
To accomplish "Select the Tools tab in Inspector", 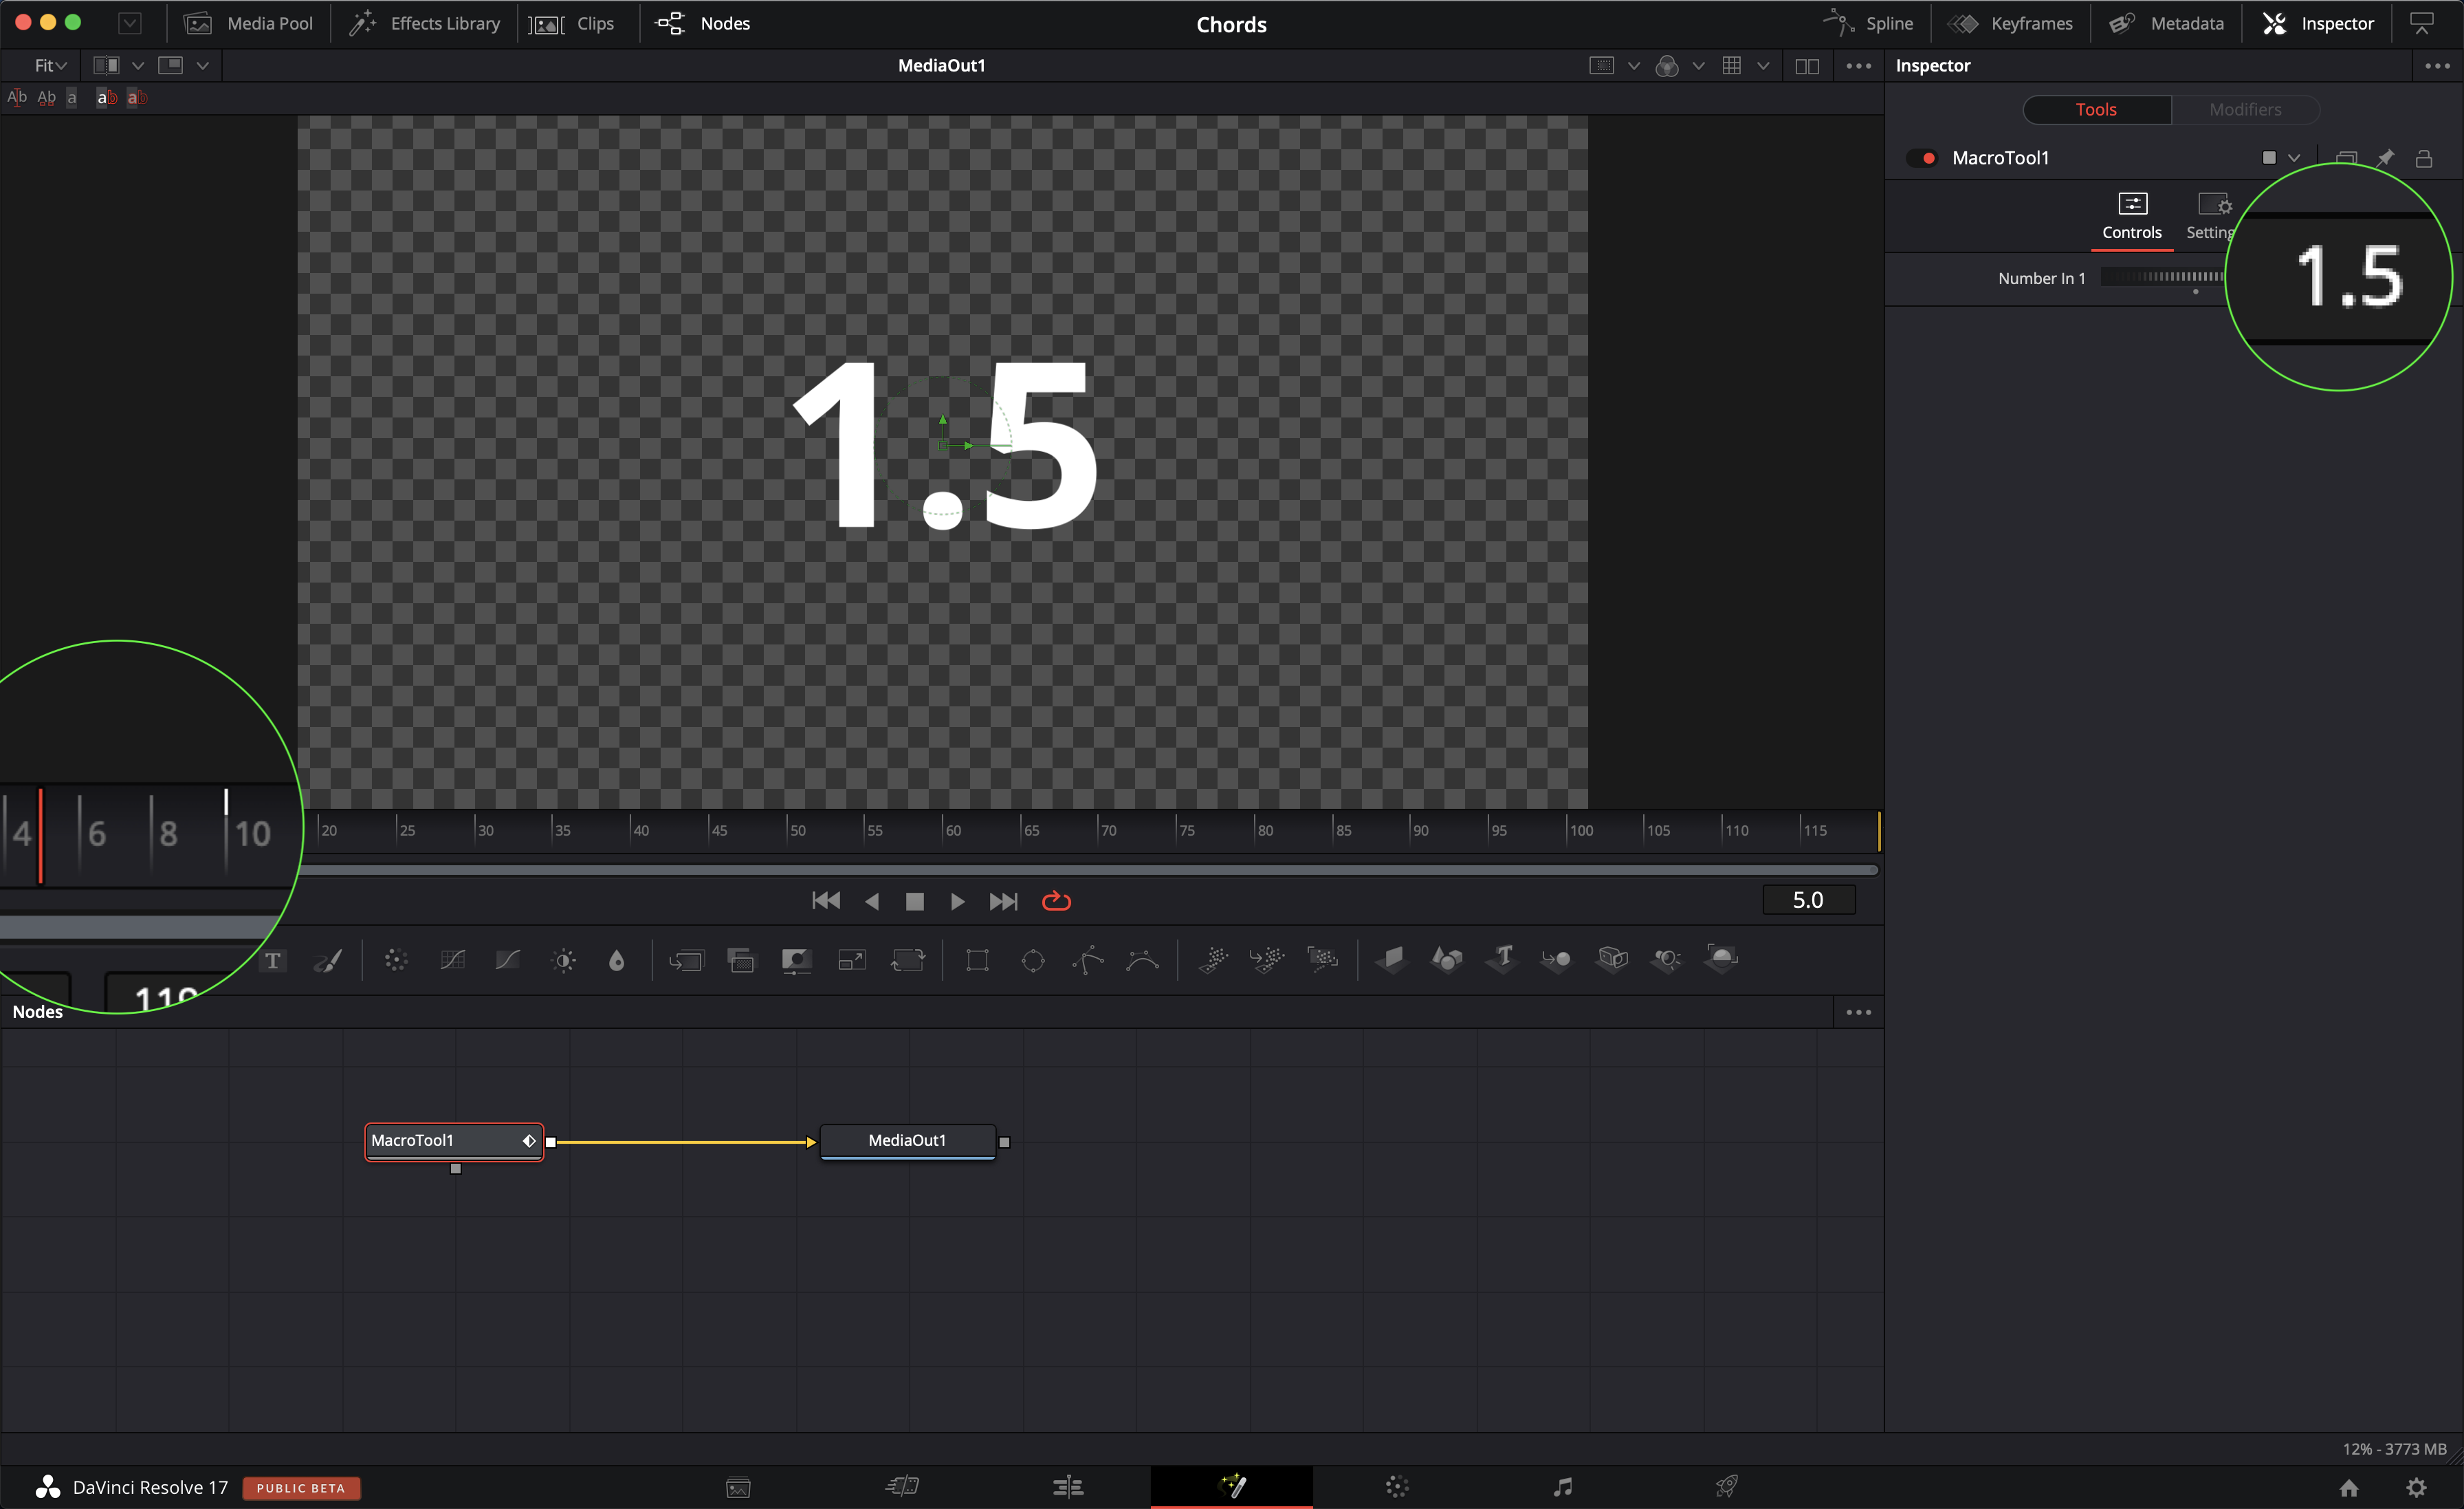I will point(2096,110).
